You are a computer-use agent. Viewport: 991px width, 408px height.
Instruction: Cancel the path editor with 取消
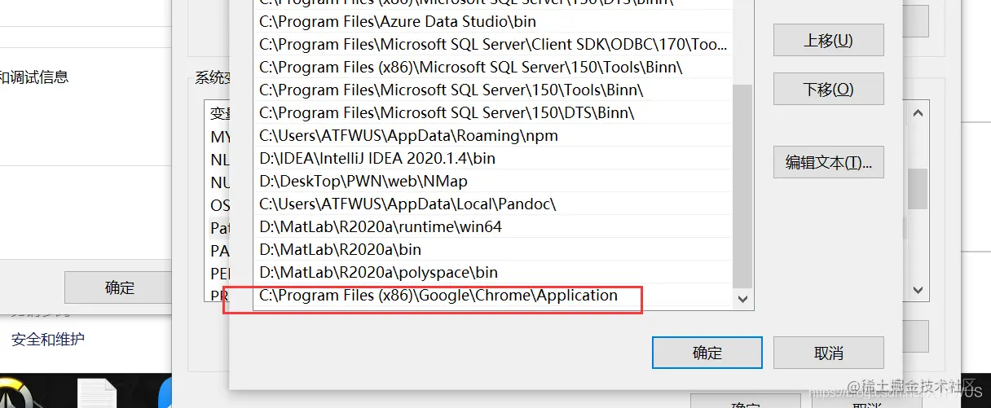pos(828,353)
